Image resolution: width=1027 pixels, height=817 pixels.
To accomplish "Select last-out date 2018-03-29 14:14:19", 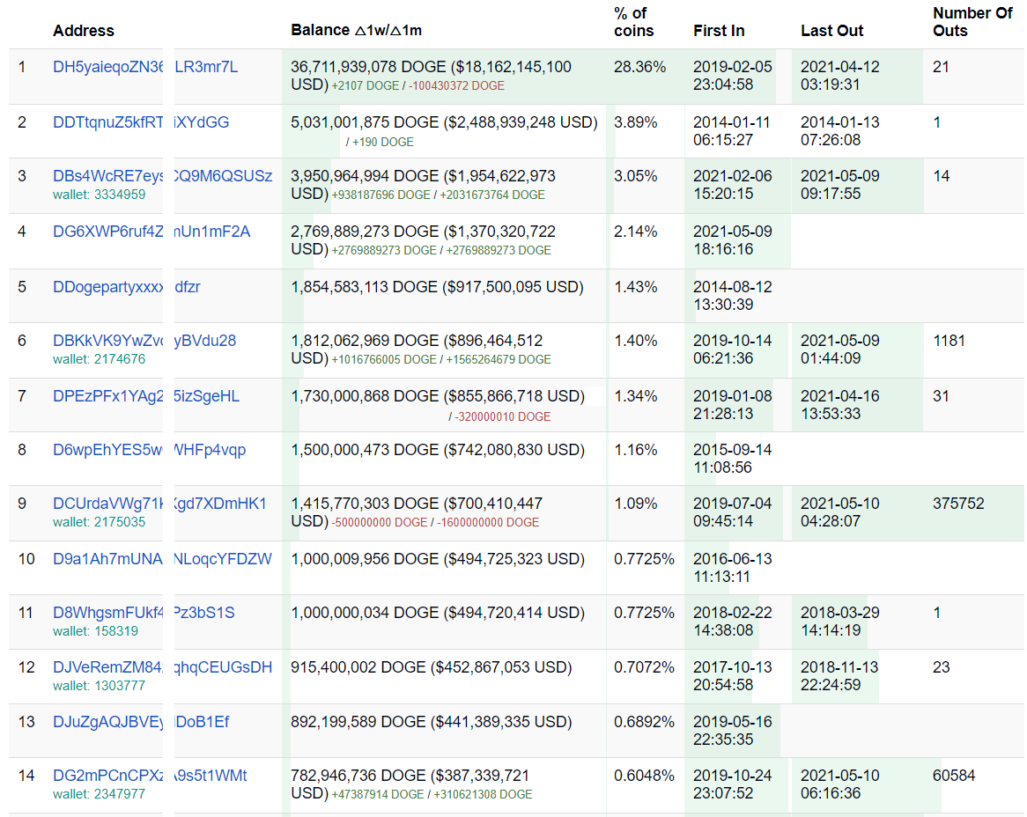I will point(839,622).
